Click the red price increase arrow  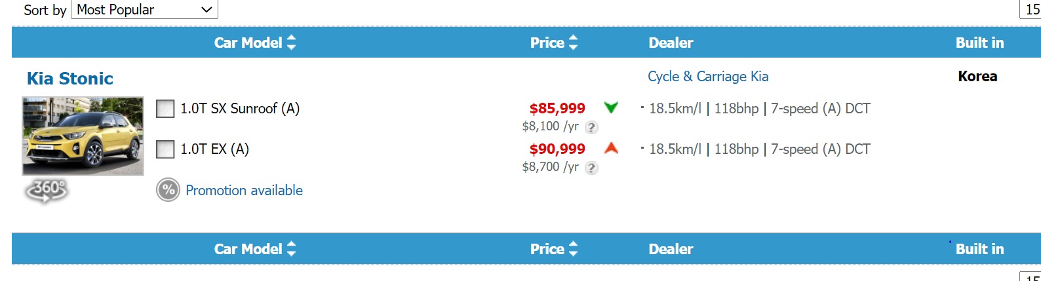tap(611, 148)
